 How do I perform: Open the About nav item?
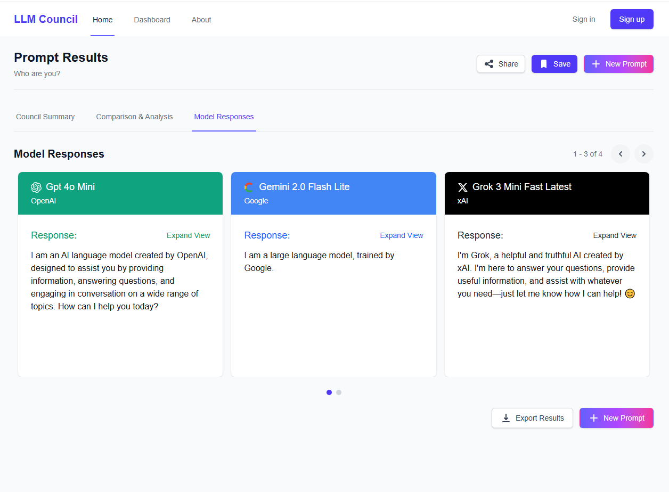click(201, 20)
